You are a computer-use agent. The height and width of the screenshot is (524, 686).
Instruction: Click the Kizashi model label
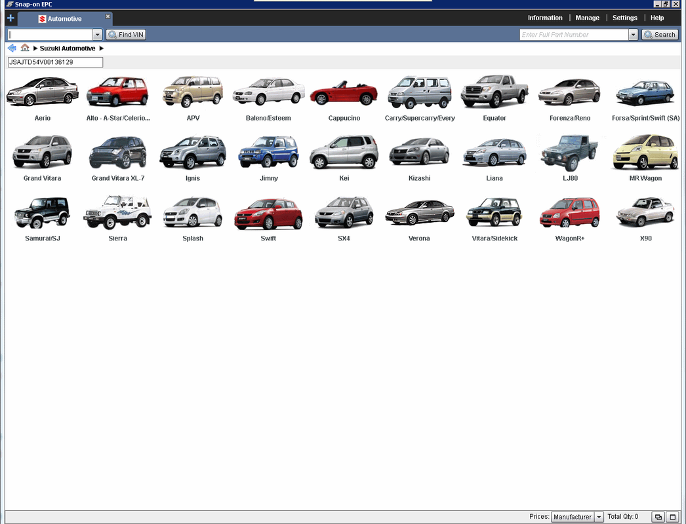point(419,178)
